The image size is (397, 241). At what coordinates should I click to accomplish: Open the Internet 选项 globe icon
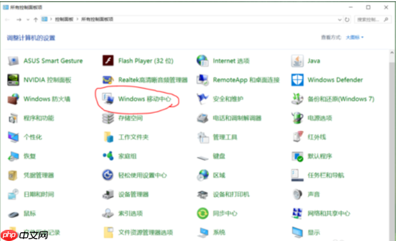202,61
